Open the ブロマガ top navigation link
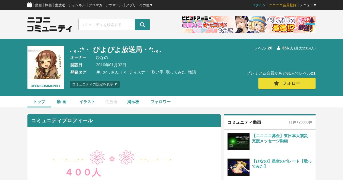This screenshot has width=343, height=180. pyautogui.click(x=95, y=5)
